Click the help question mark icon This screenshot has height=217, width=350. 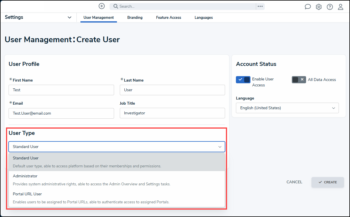tap(330, 7)
